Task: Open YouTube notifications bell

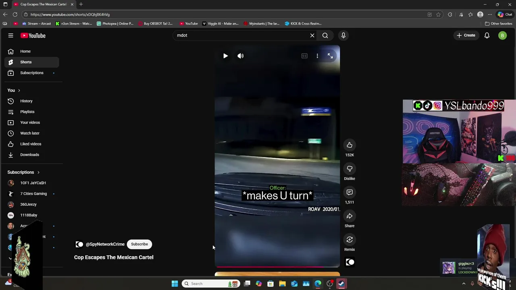Action: point(487,35)
